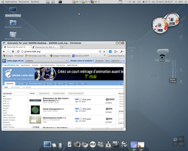Open the new tab button in Chromium
The image size is (188, 151).
tap(62, 47)
